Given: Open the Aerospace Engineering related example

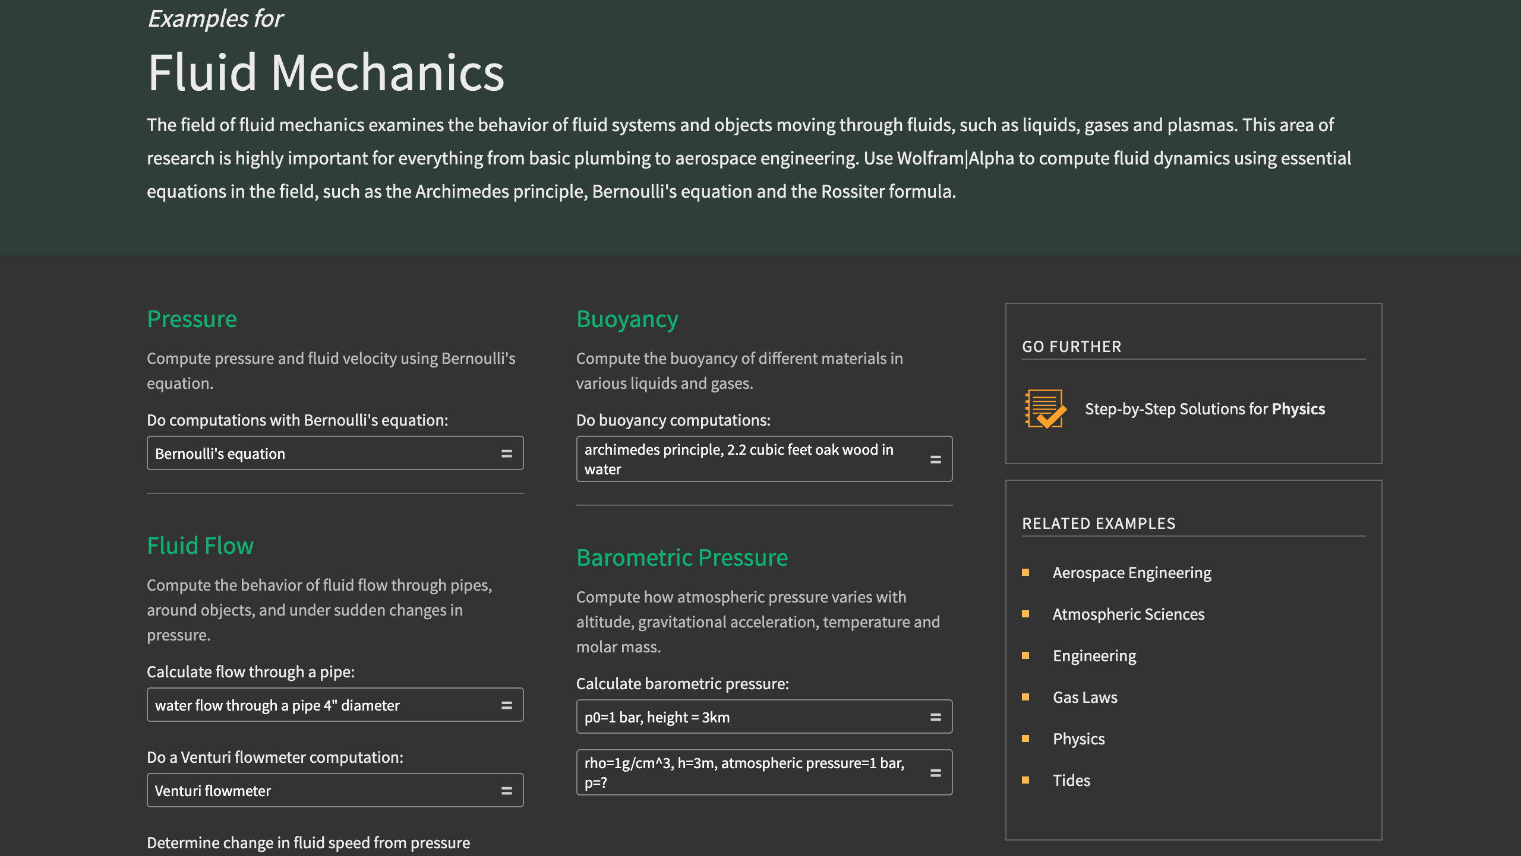Looking at the screenshot, I should click(1131, 572).
